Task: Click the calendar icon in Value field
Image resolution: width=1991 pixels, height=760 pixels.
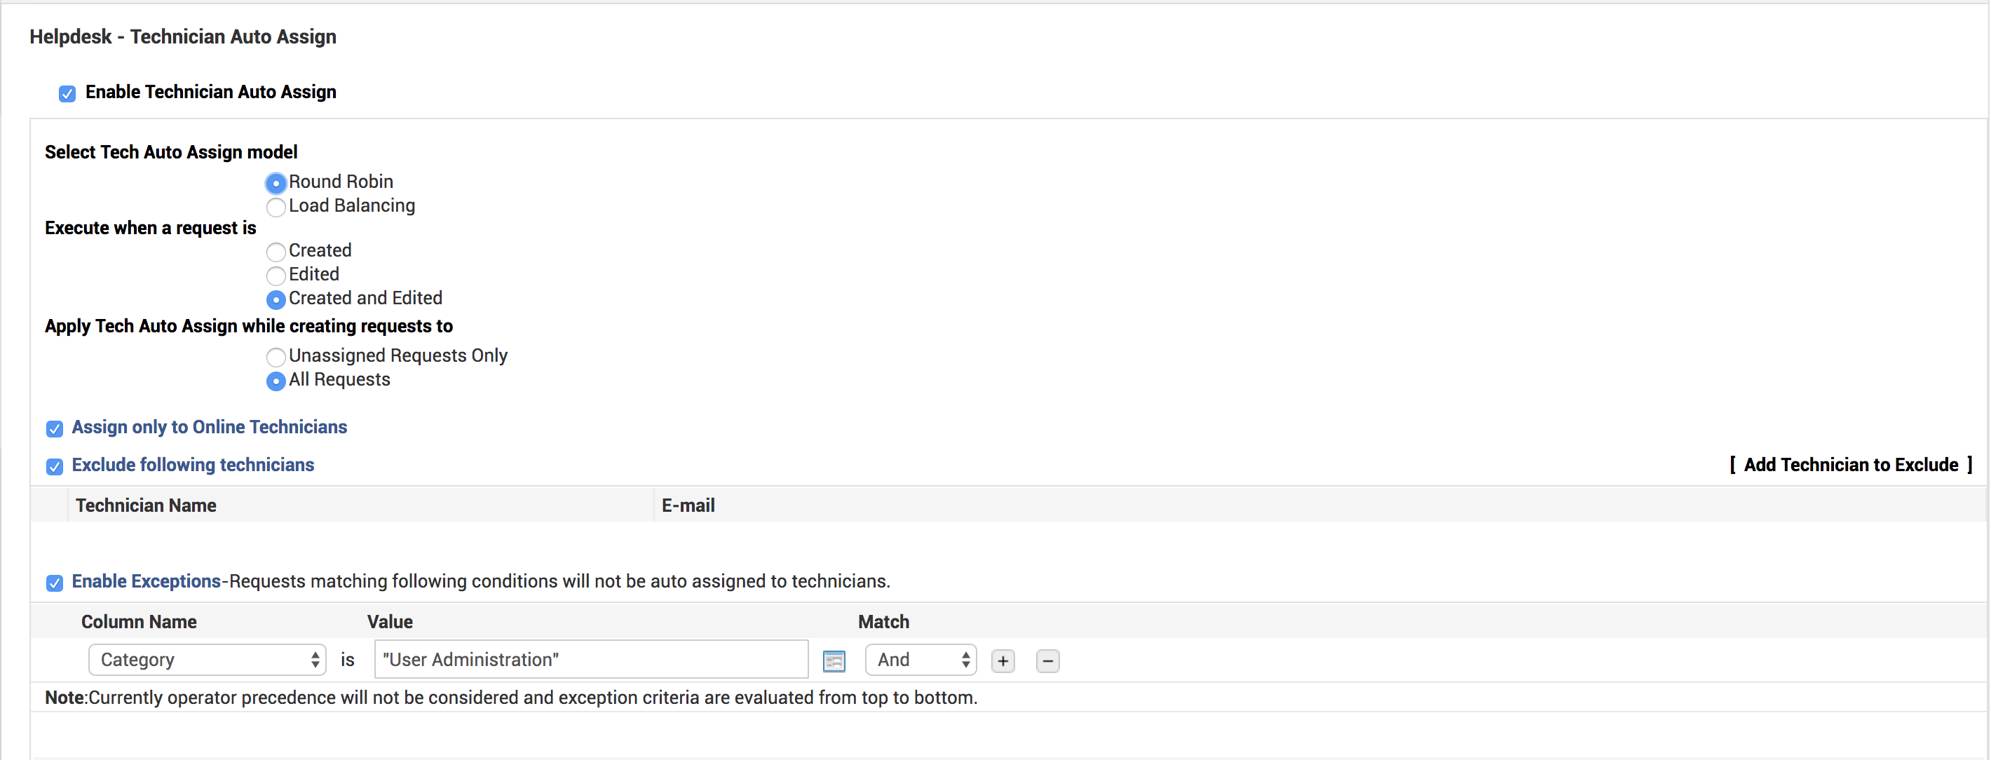Action: coord(834,661)
